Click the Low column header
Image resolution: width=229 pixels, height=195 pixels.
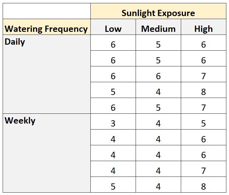click(x=113, y=27)
